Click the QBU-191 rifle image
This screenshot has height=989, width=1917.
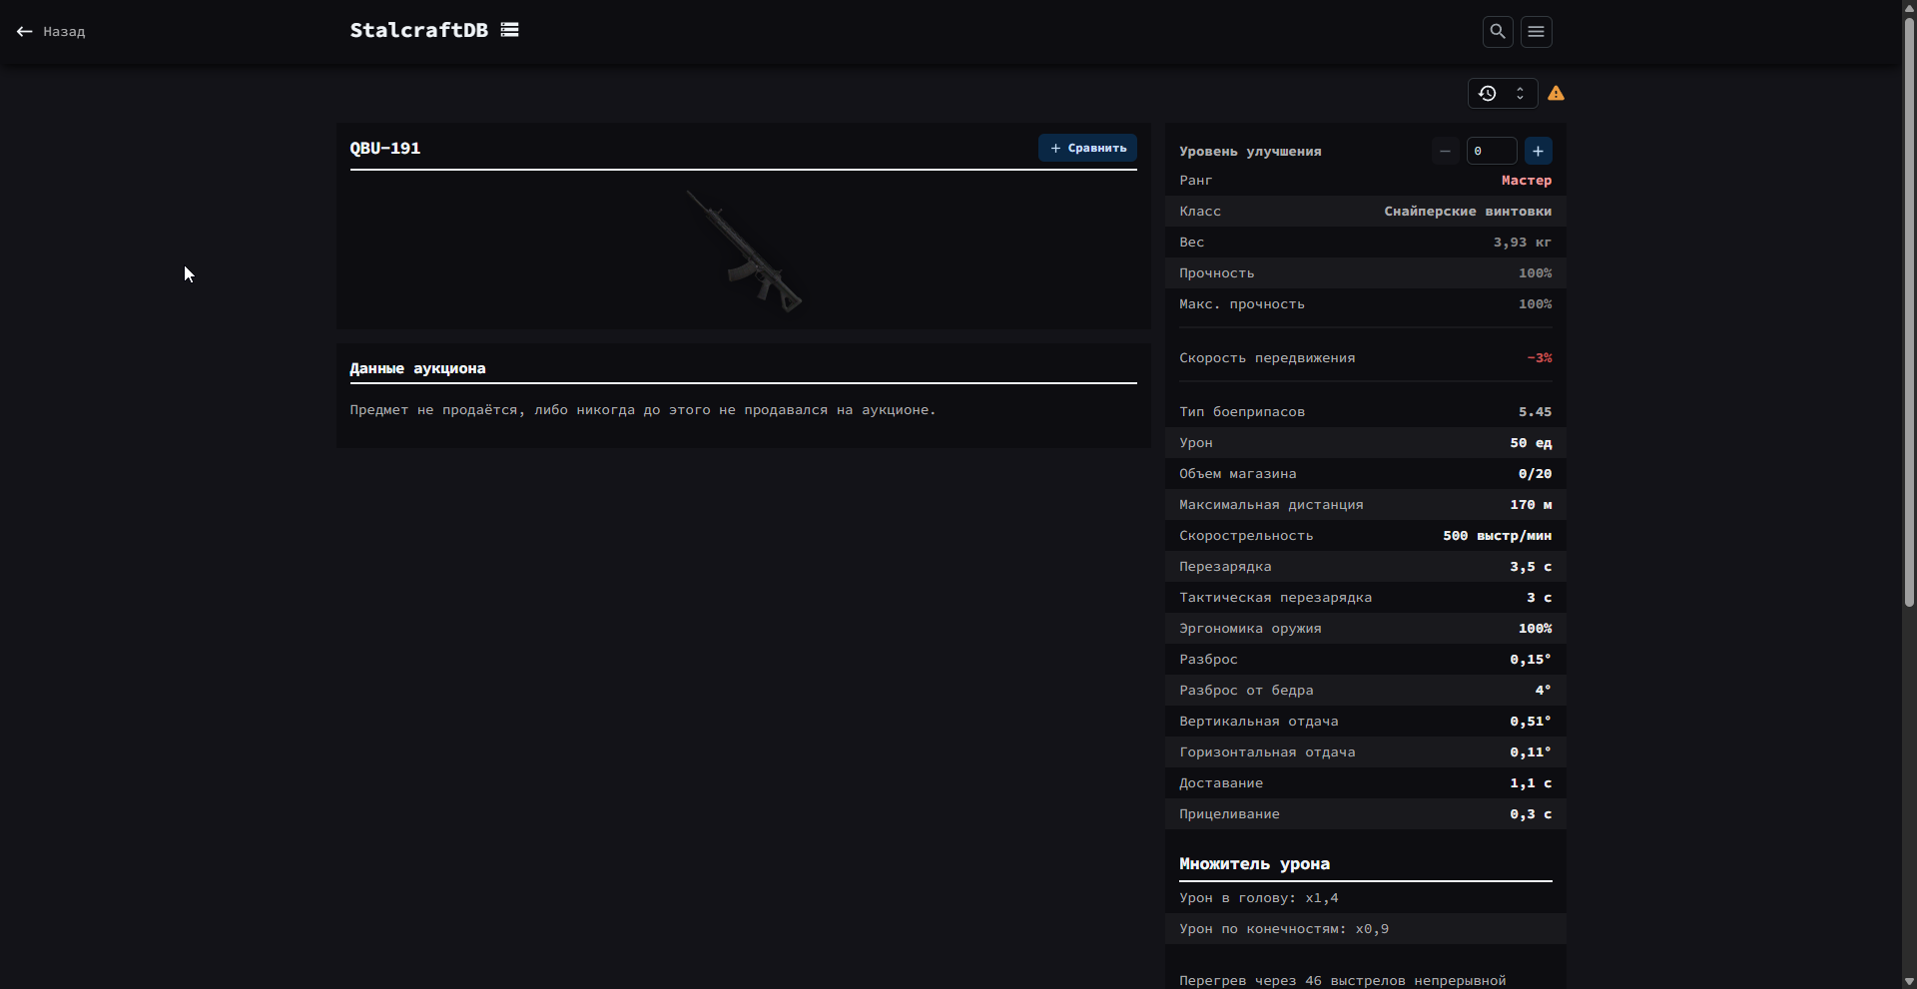744,251
